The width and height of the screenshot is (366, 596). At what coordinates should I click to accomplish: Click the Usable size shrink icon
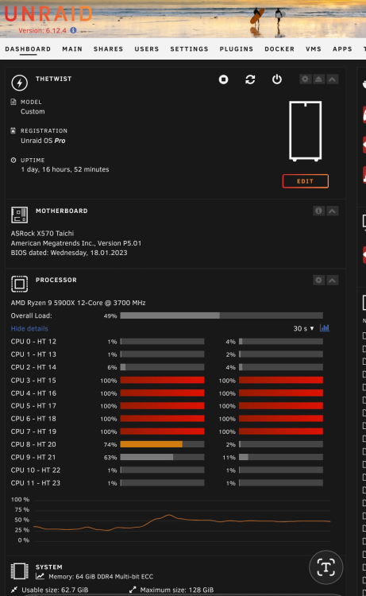click(x=14, y=590)
